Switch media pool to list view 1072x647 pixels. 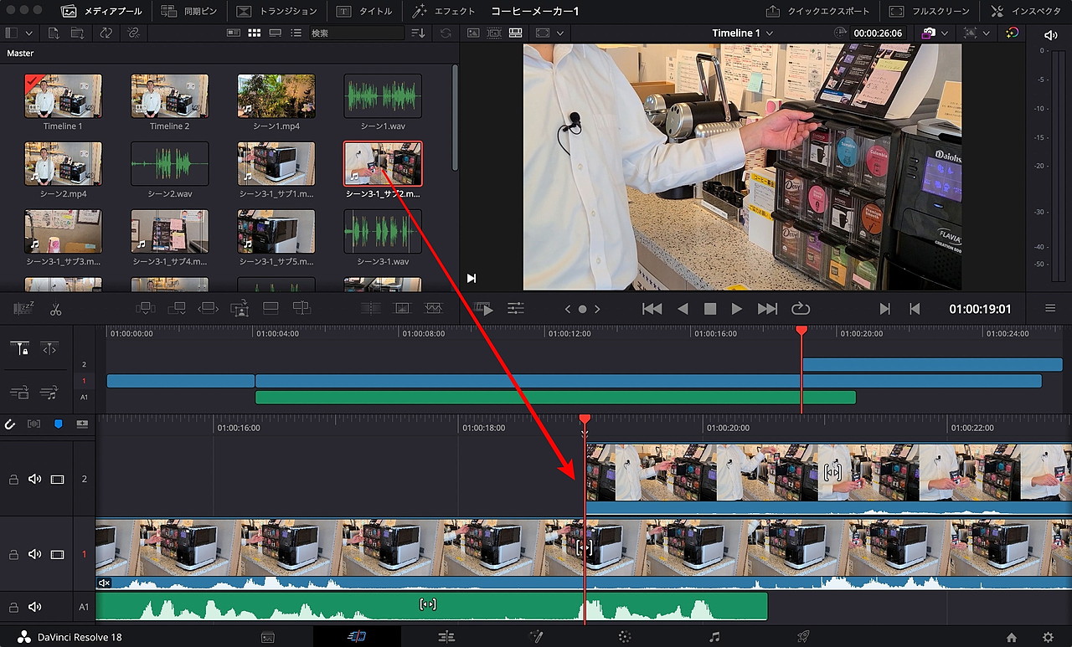coord(296,33)
